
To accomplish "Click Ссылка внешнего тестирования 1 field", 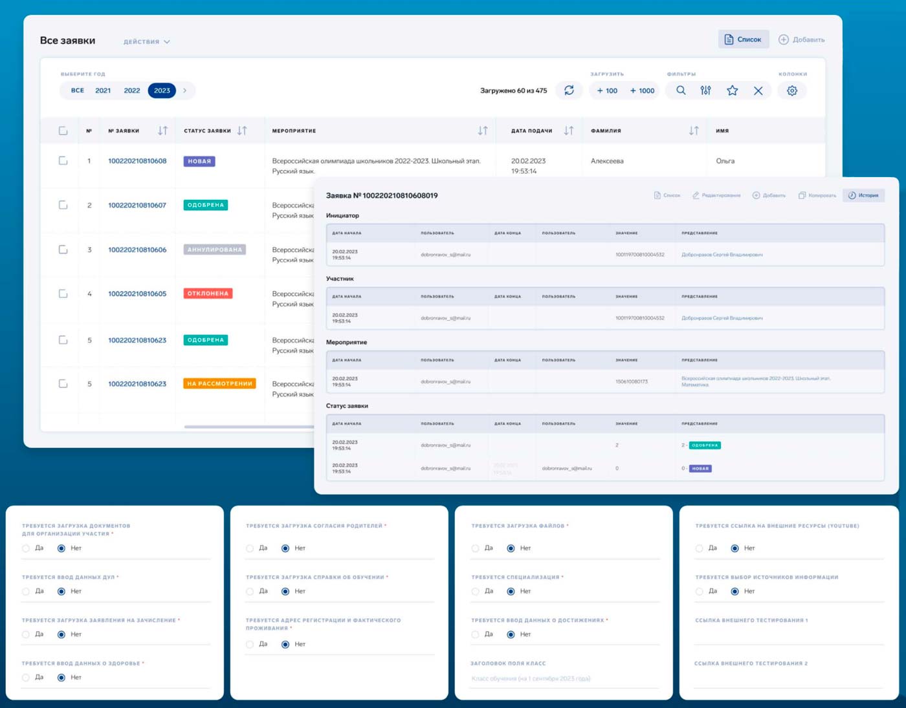I will click(x=789, y=636).
